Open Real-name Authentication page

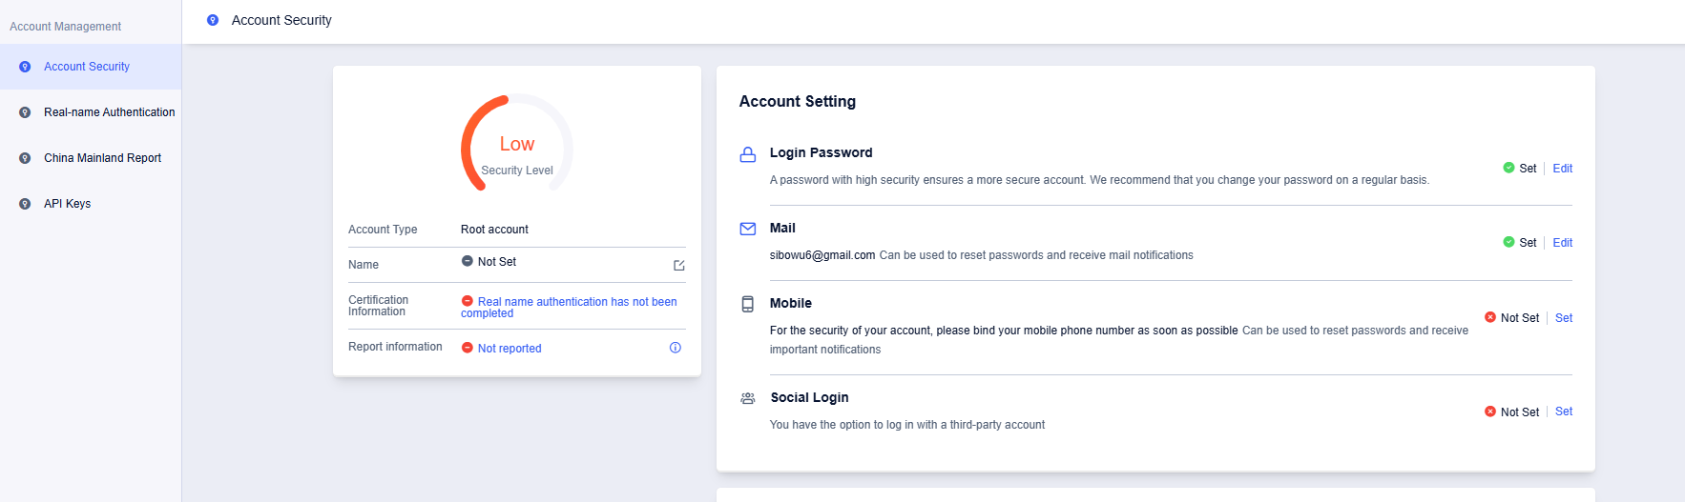pos(109,112)
